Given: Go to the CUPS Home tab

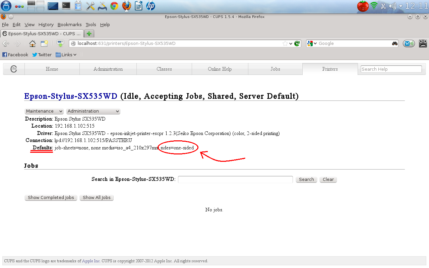Looking at the screenshot, I should (x=52, y=69).
